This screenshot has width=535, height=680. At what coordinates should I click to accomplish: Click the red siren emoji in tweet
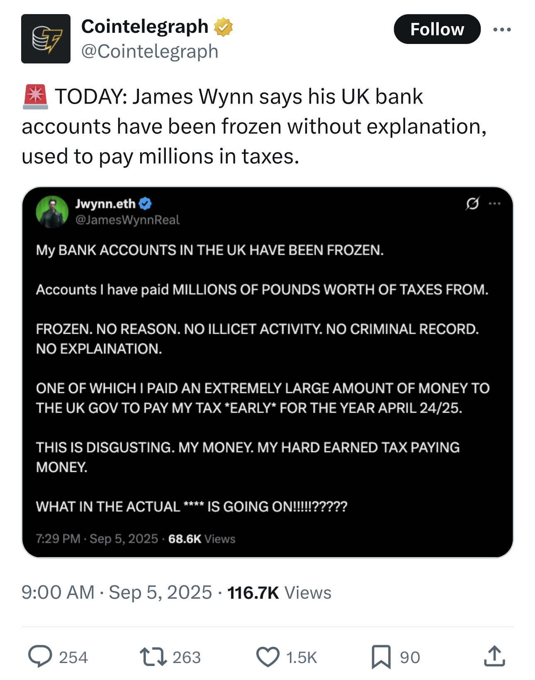(36, 97)
